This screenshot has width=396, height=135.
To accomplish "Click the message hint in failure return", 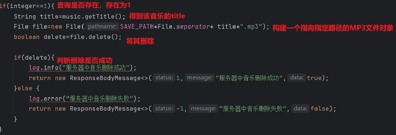I will click(203, 108).
